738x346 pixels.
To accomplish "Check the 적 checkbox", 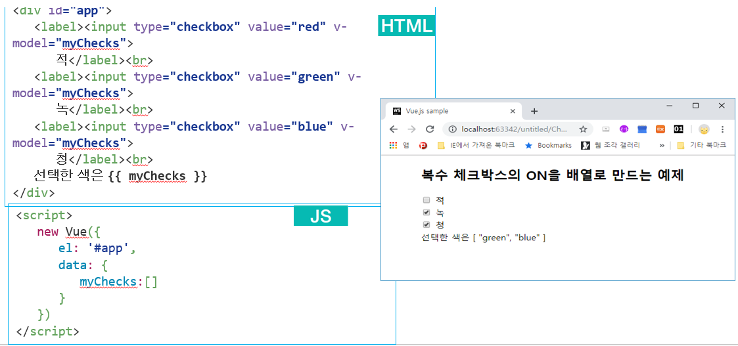I will 427,200.
